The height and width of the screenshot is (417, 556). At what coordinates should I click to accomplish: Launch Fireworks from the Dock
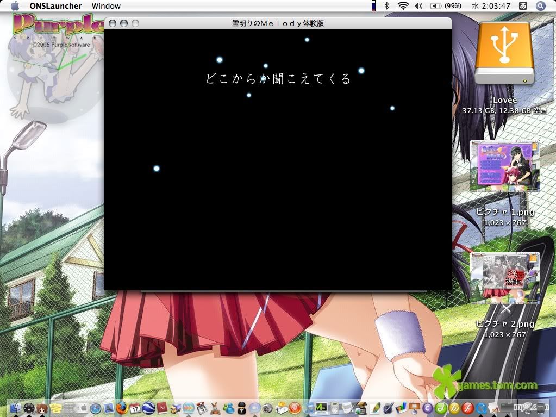point(455,408)
